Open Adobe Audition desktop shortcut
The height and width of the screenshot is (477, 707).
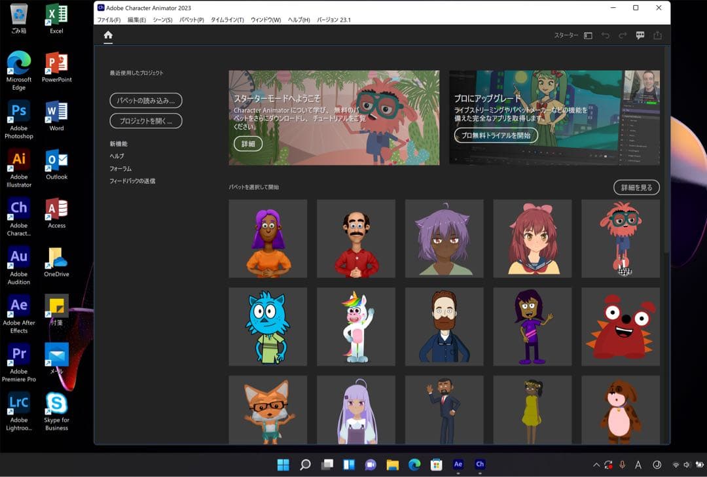click(x=19, y=266)
